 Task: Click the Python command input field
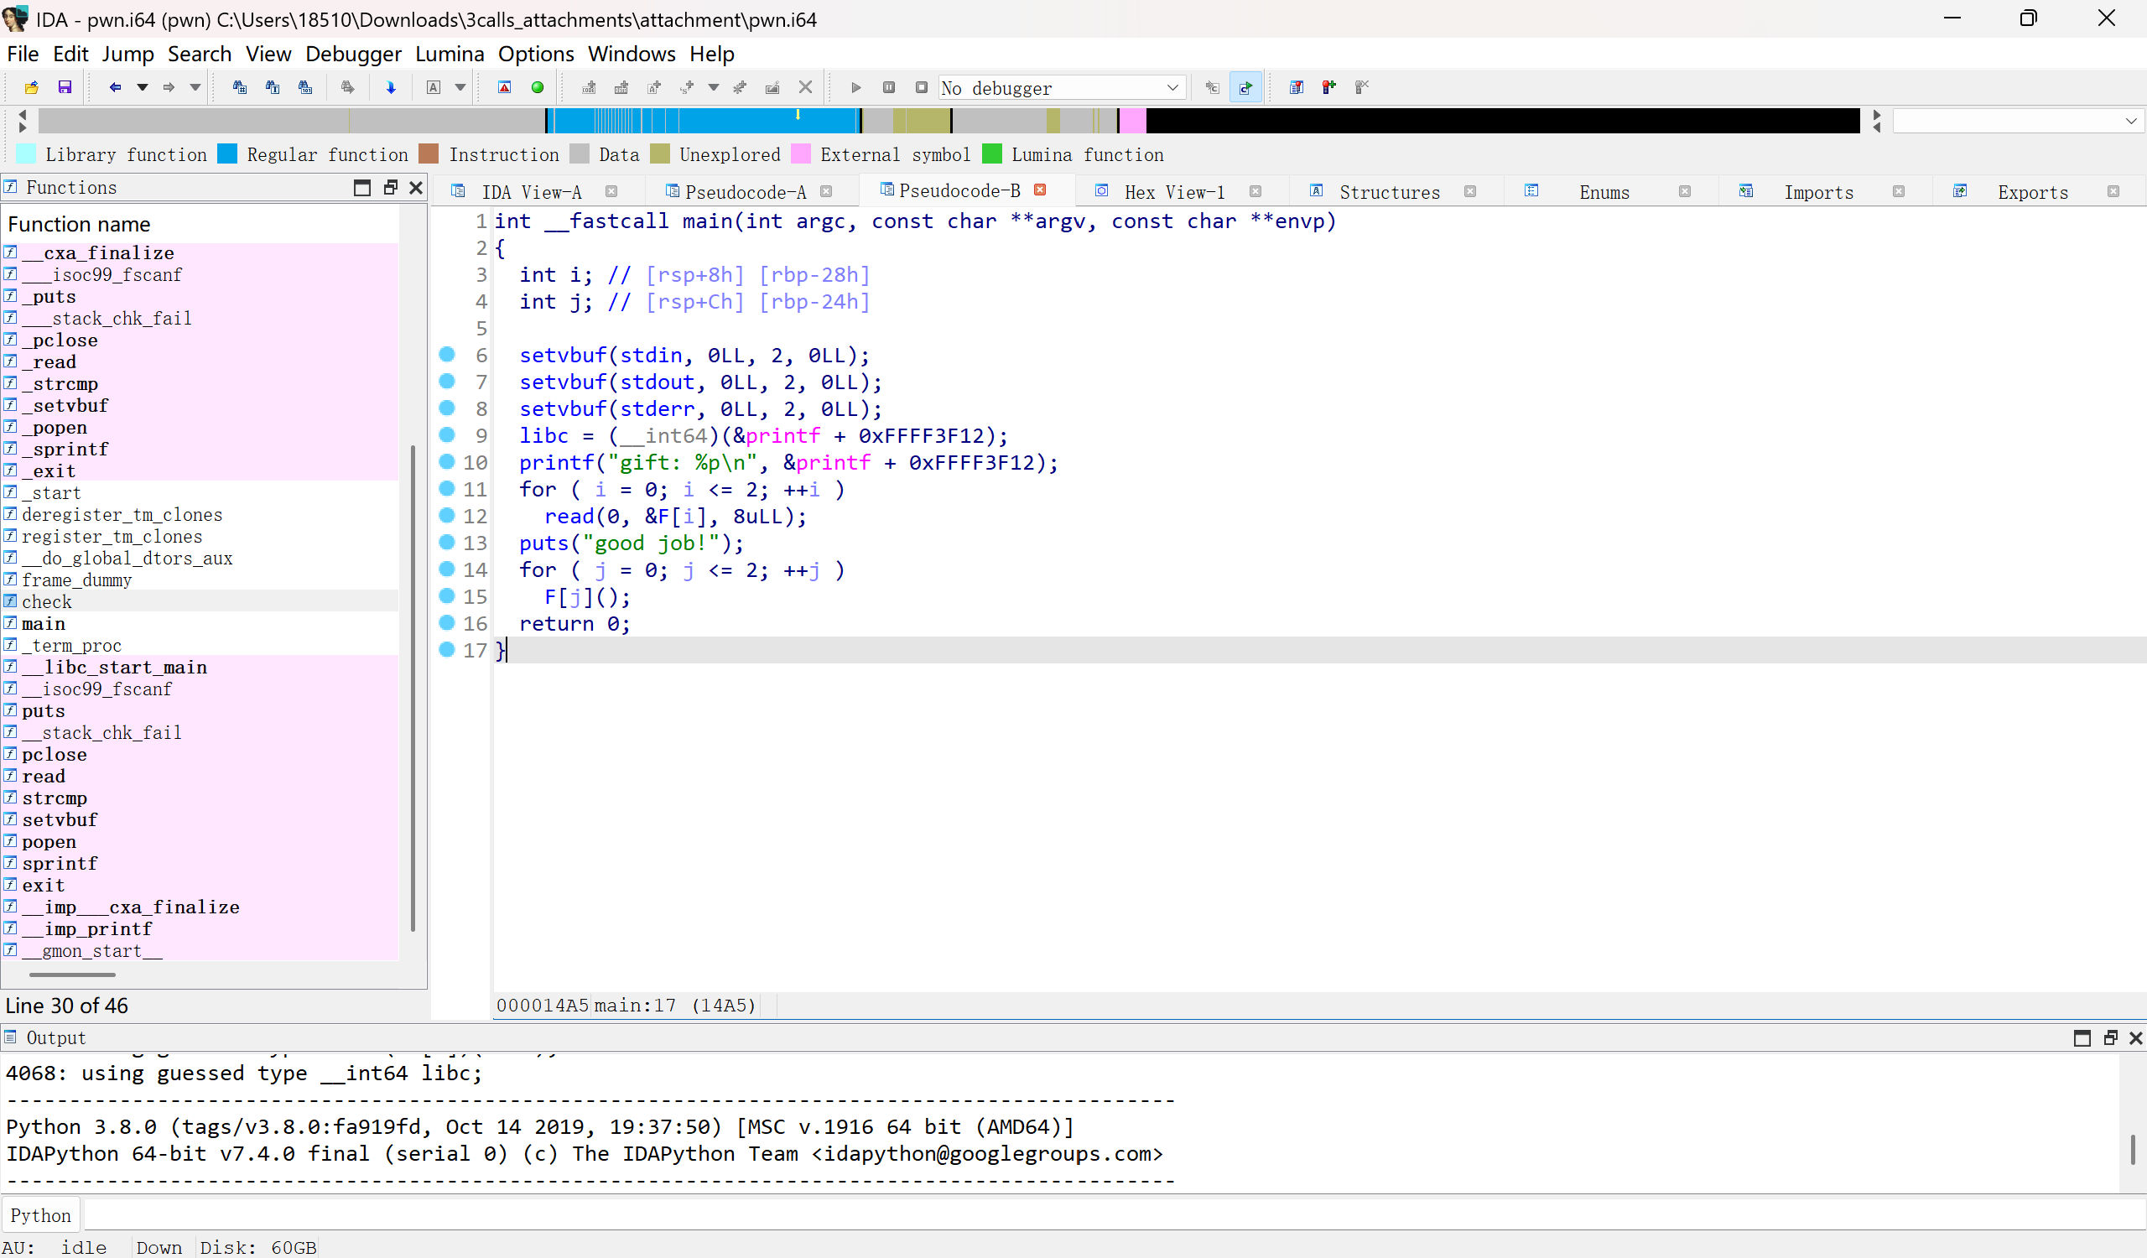point(1113,1214)
